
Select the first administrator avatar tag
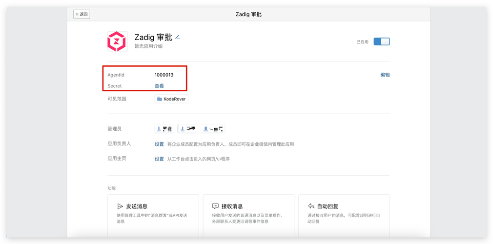click(x=165, y=129)
